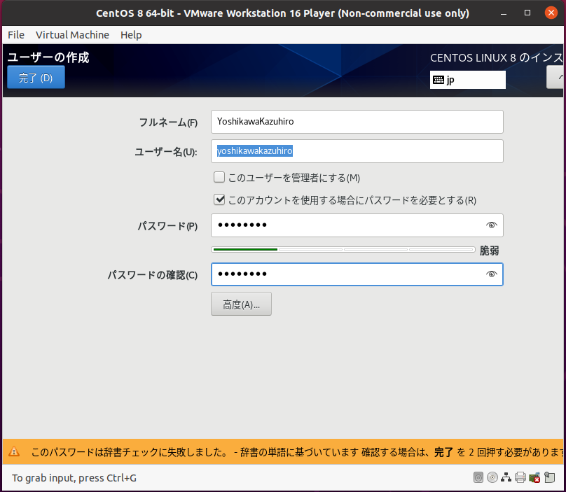Open the Virtual Machine menu
Image resolution: width=566 pixels, height=492 pixels.
click(72, 35)
